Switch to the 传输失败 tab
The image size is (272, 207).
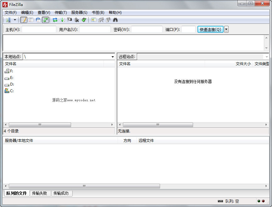tap(40, 193)
